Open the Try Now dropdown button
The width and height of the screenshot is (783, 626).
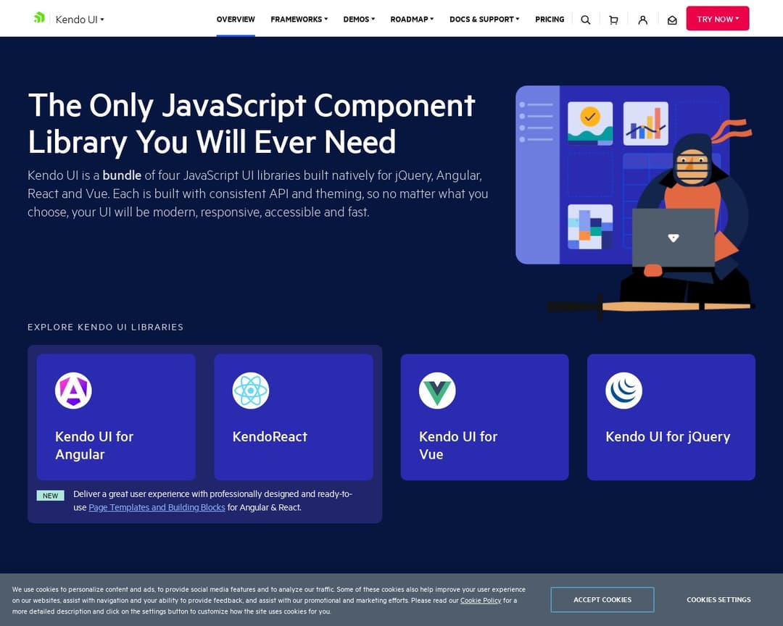pyautogui.click(x=718, y=18)
